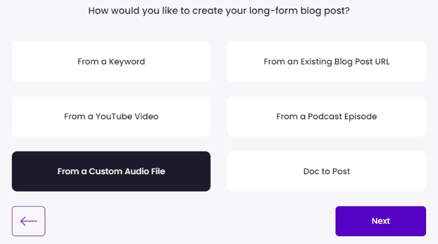Click the blog post creation question heading
438x244 pixels.
coord(219,11)
